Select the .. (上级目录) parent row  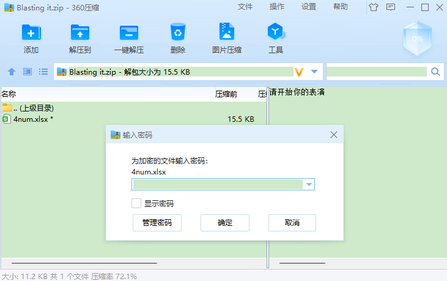click(x=133, y=108)
